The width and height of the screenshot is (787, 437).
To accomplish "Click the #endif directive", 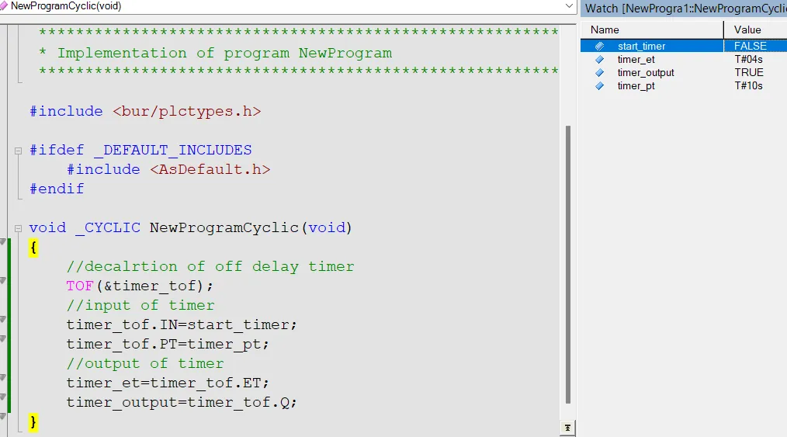I will pyautogui.click(x=57, y=189).
